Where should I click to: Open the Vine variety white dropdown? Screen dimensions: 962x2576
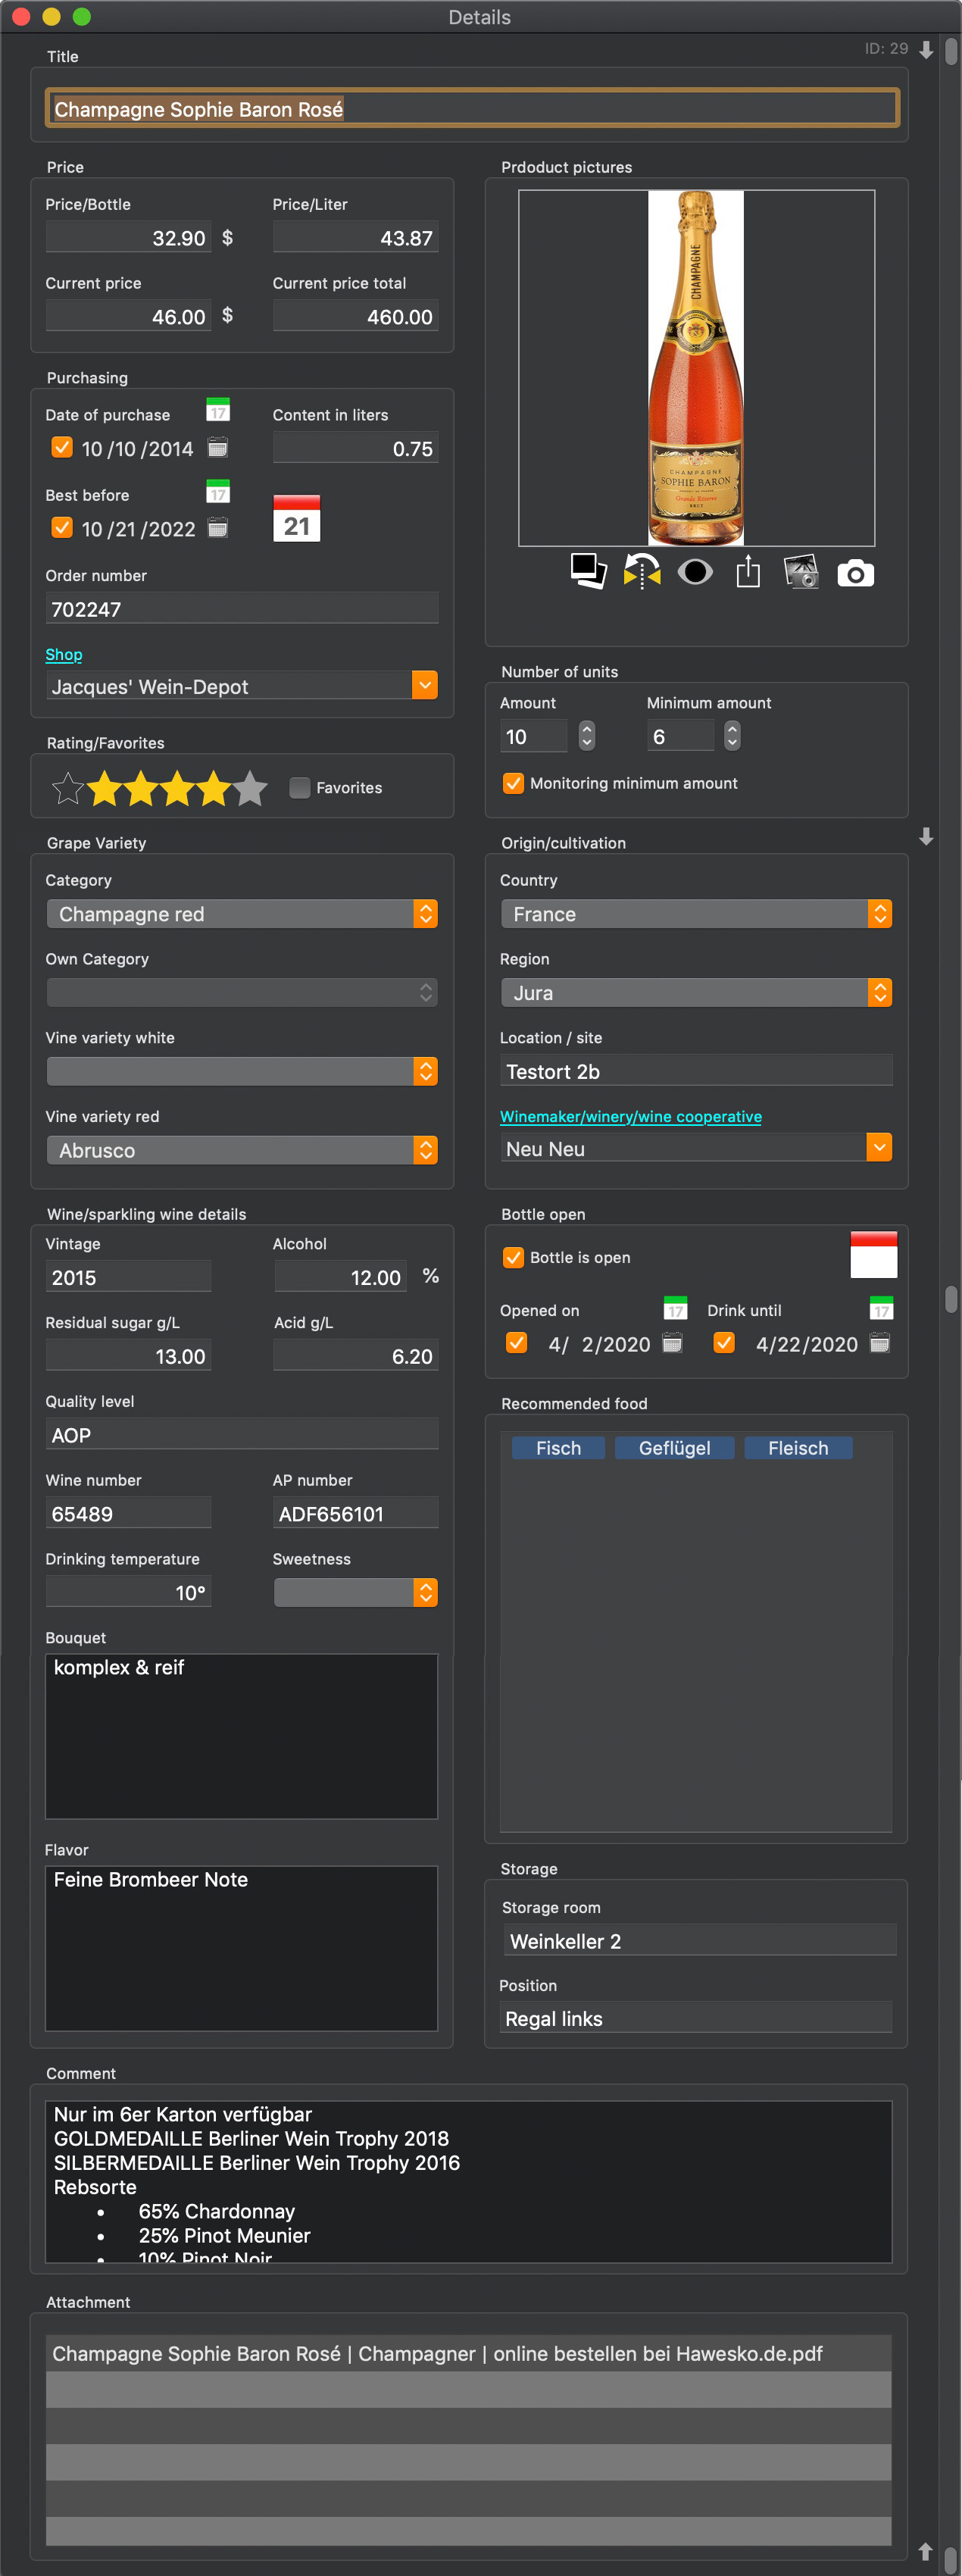click(x=242, y=1071)
